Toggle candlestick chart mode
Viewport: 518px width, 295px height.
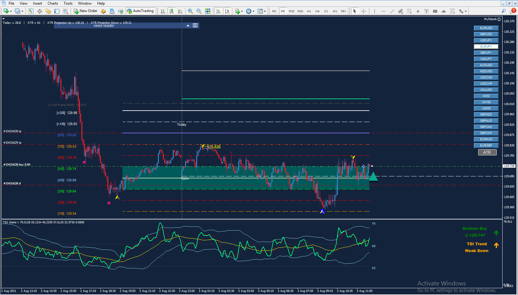point(172,11)
